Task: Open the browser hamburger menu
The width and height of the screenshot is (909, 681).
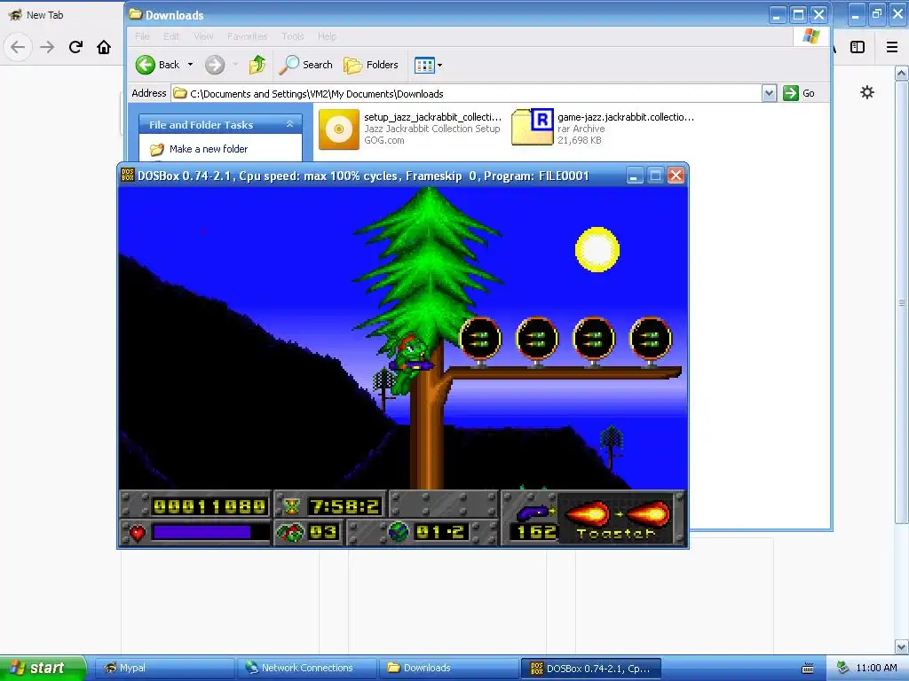Action: tap(892, 47)
